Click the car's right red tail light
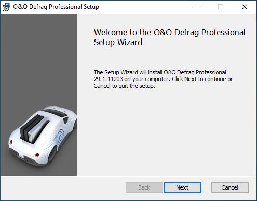 37,155
